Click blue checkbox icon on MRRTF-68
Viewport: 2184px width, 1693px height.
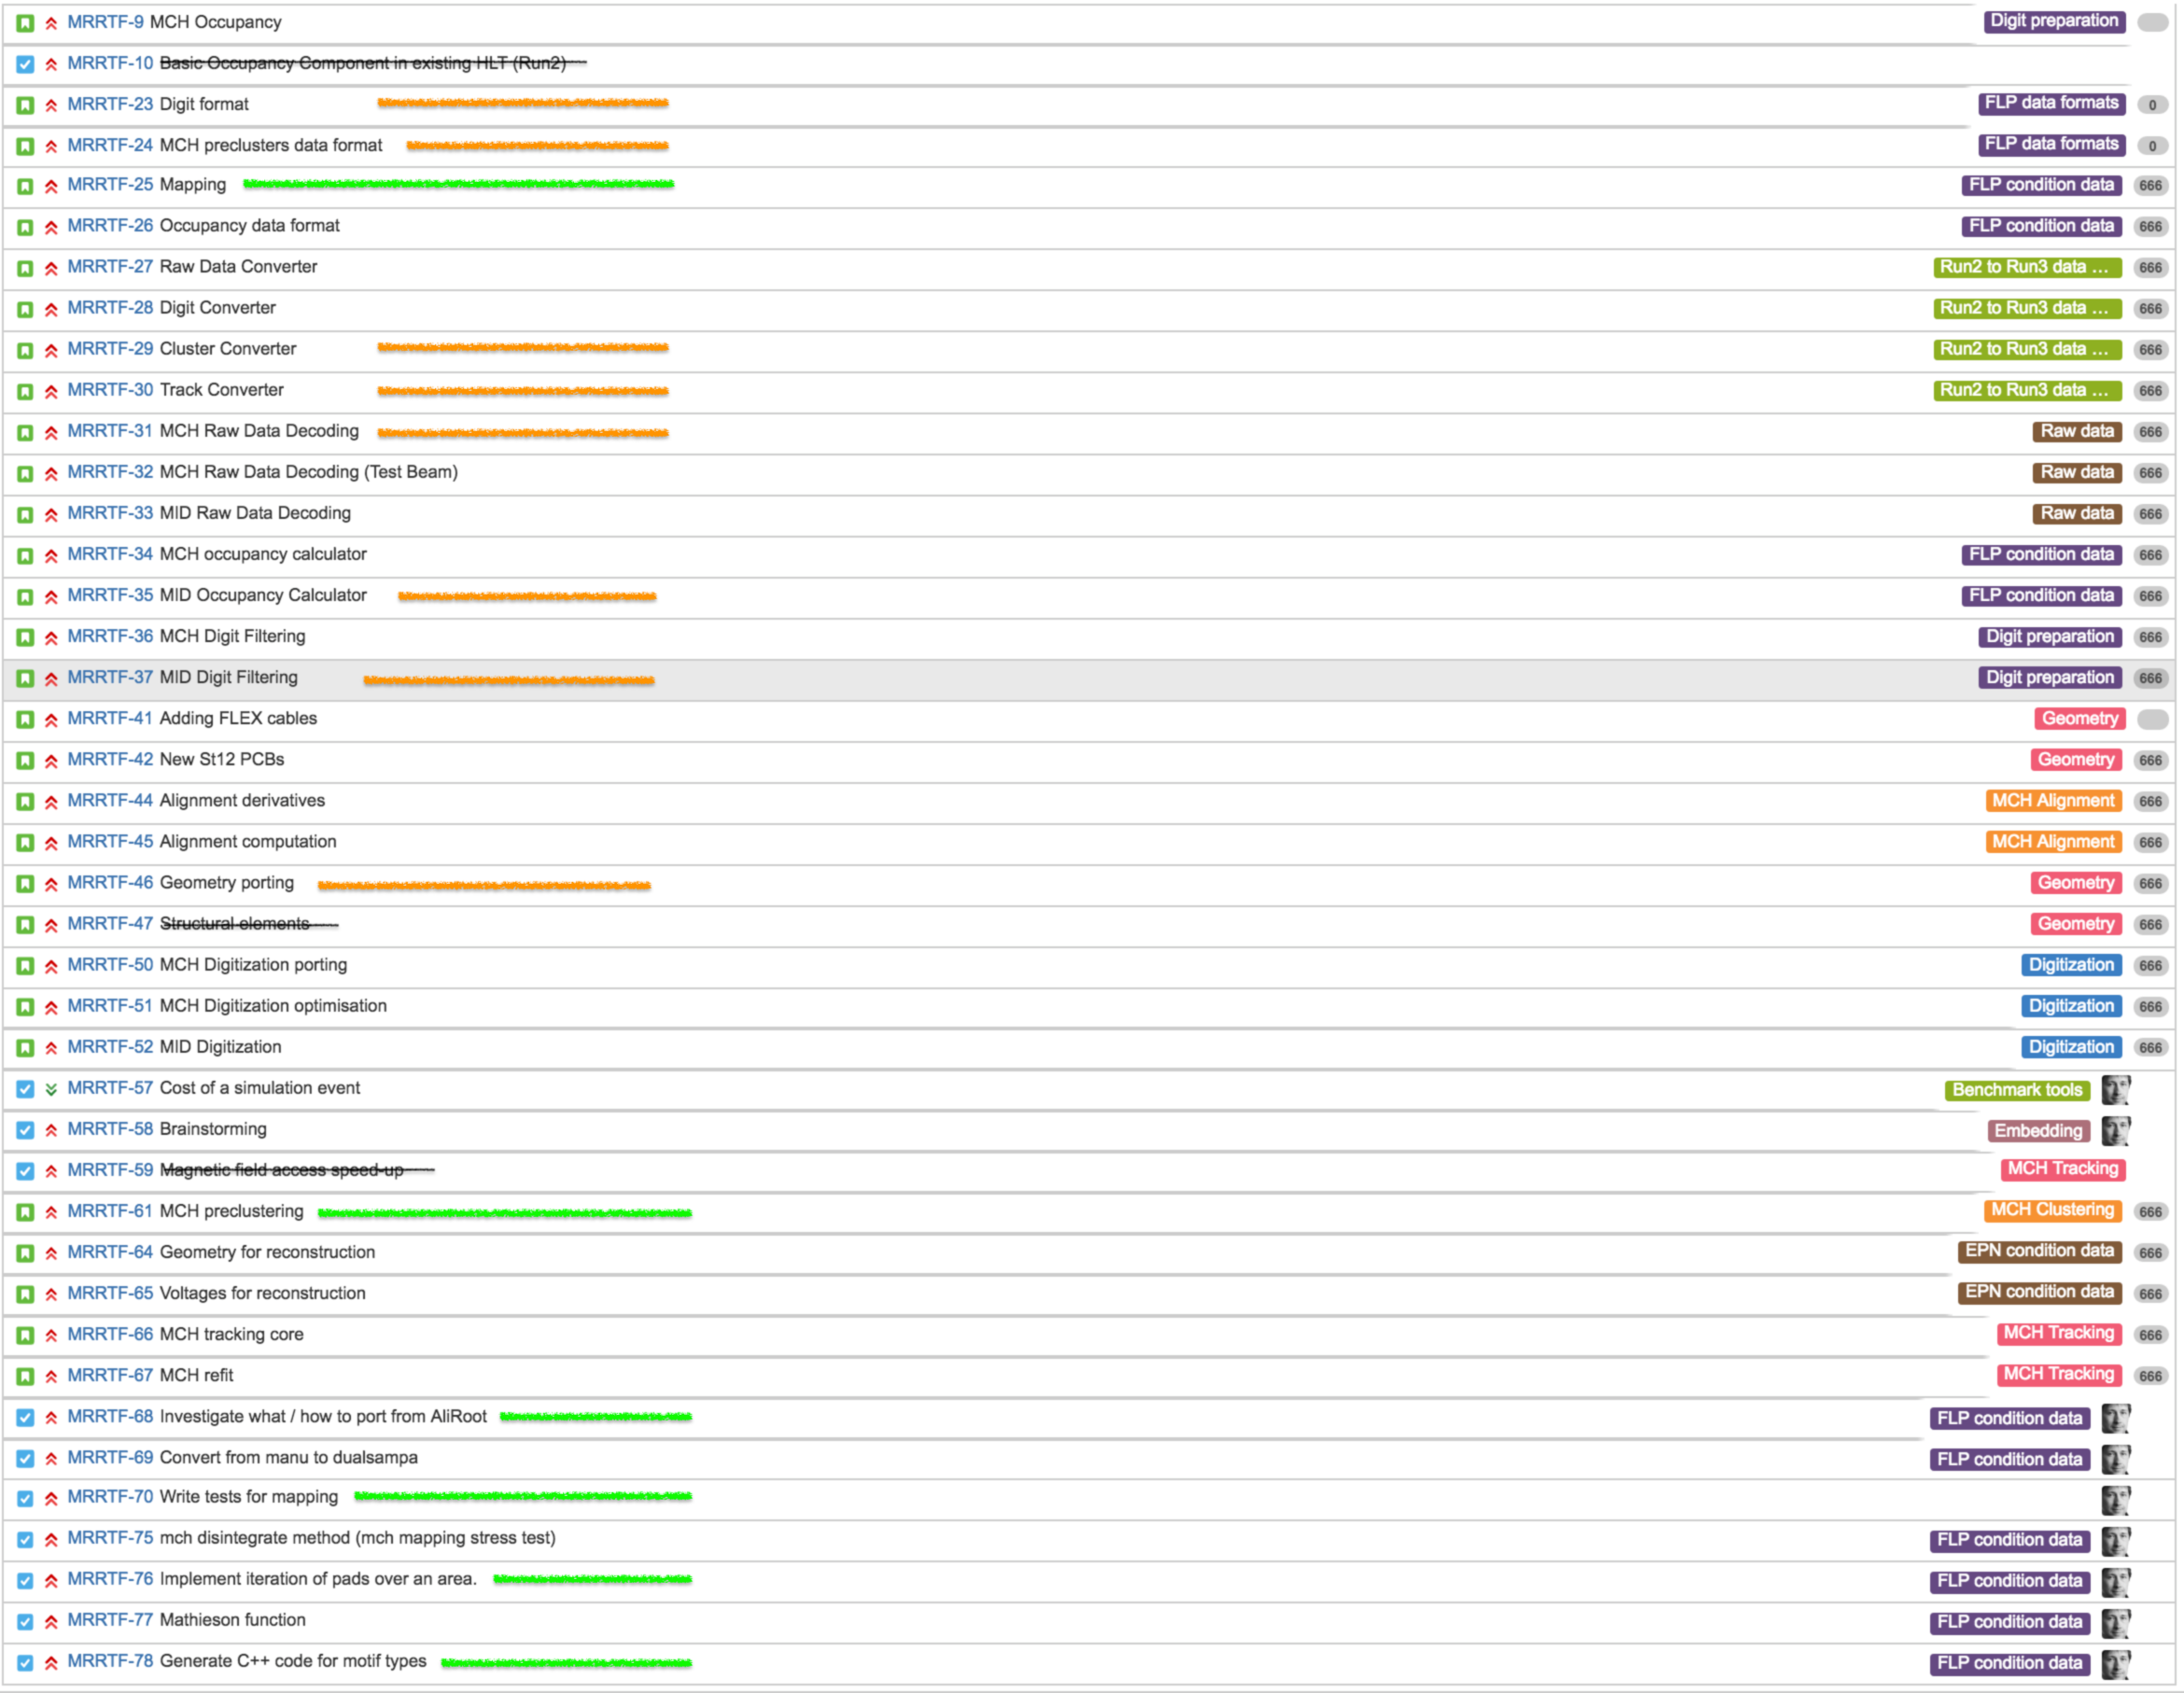pos(25,1418)
